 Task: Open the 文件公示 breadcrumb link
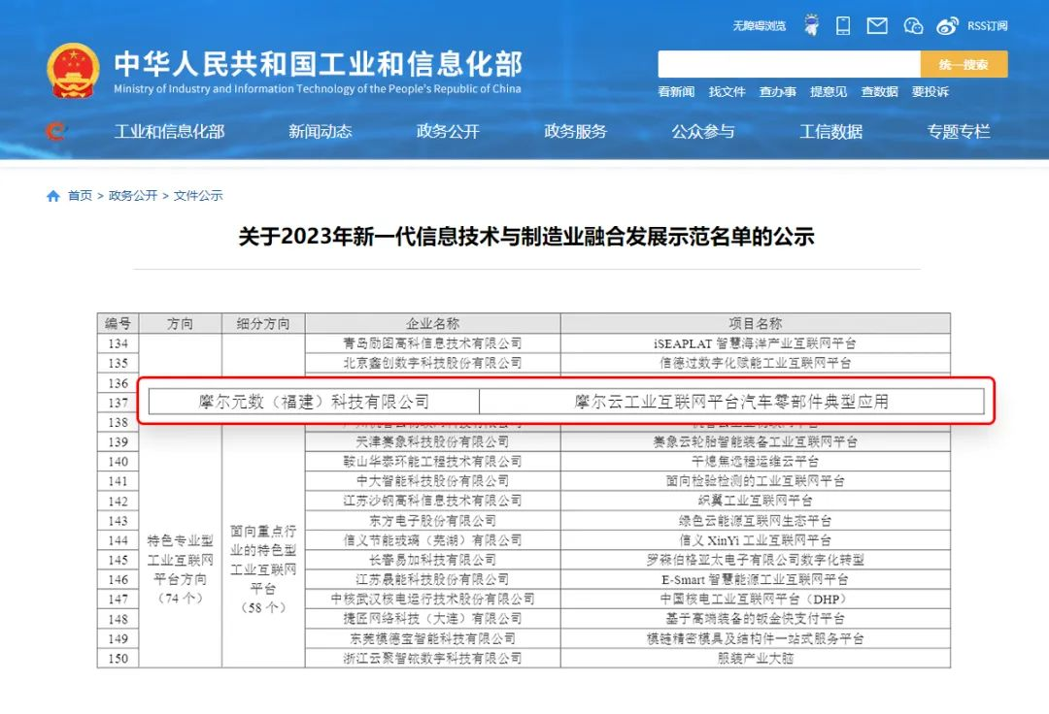(196, 195)
